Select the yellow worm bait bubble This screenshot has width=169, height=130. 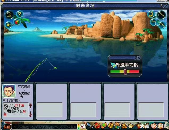[151, 14]
